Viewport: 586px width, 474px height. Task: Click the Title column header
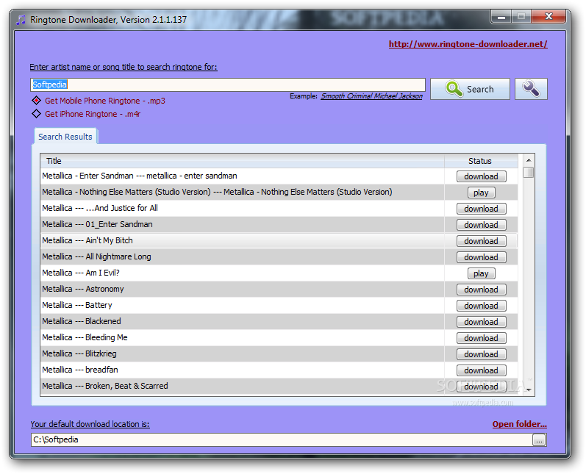[x=242, y=161]
